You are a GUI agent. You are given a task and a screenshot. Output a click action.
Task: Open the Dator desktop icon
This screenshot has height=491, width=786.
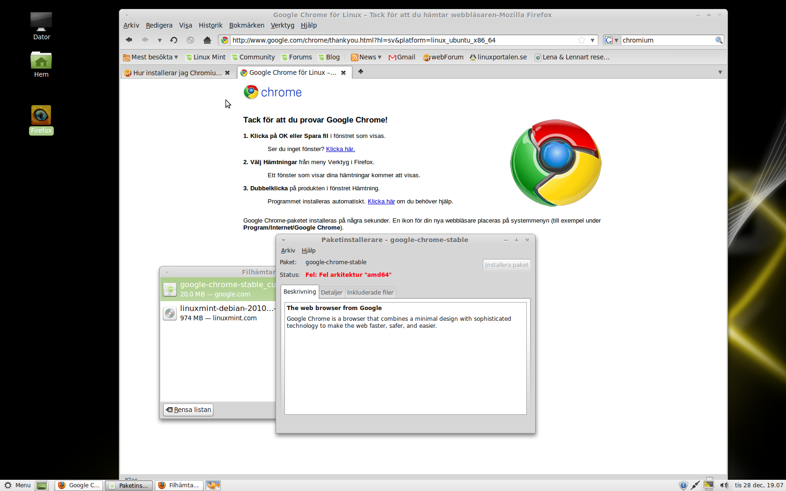(41, 26)
